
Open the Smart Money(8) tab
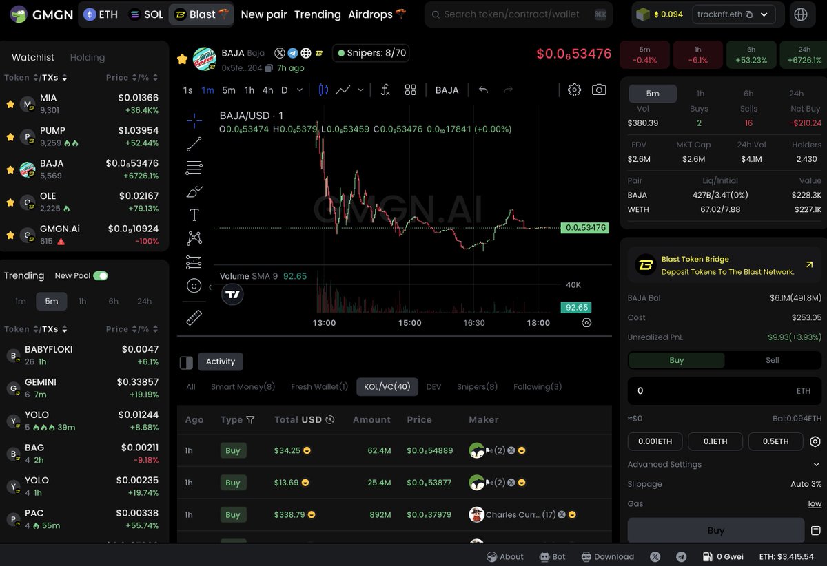coord(243,387)
